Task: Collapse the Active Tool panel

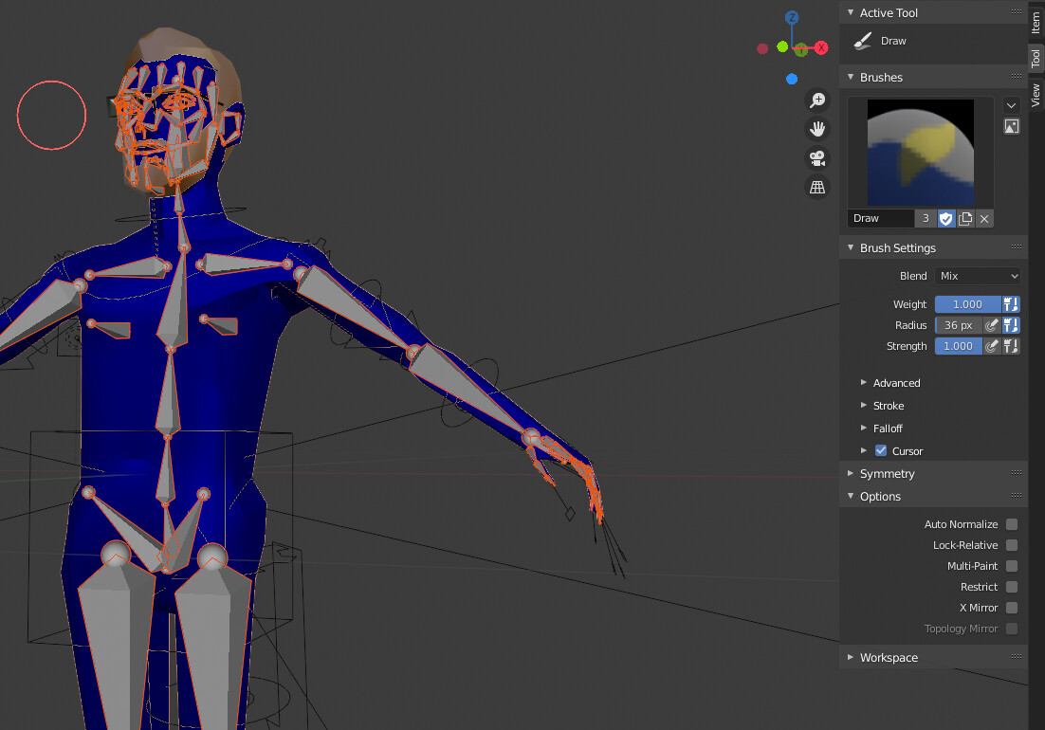Action: tap(851, 12)
